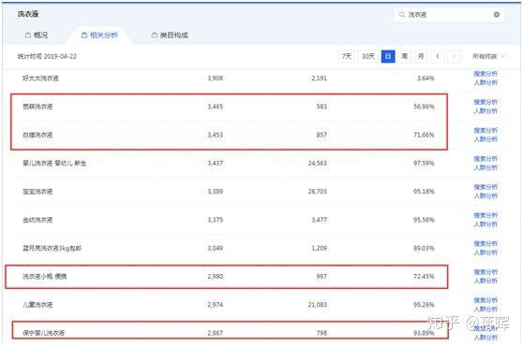
Task: Open the 类目构成 tab
Action: [x=170, y=35]
